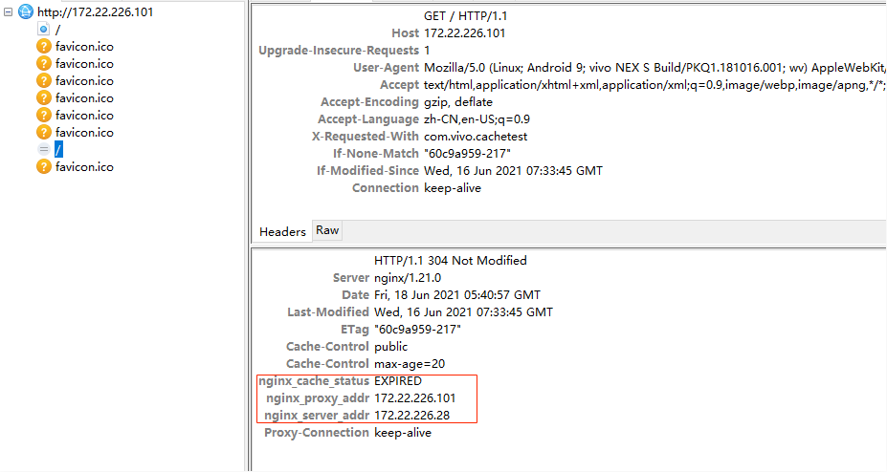Screen dimensions: 887x472
Task: Click the second favicon.ico question mark icon
Action: pos(44,63)
